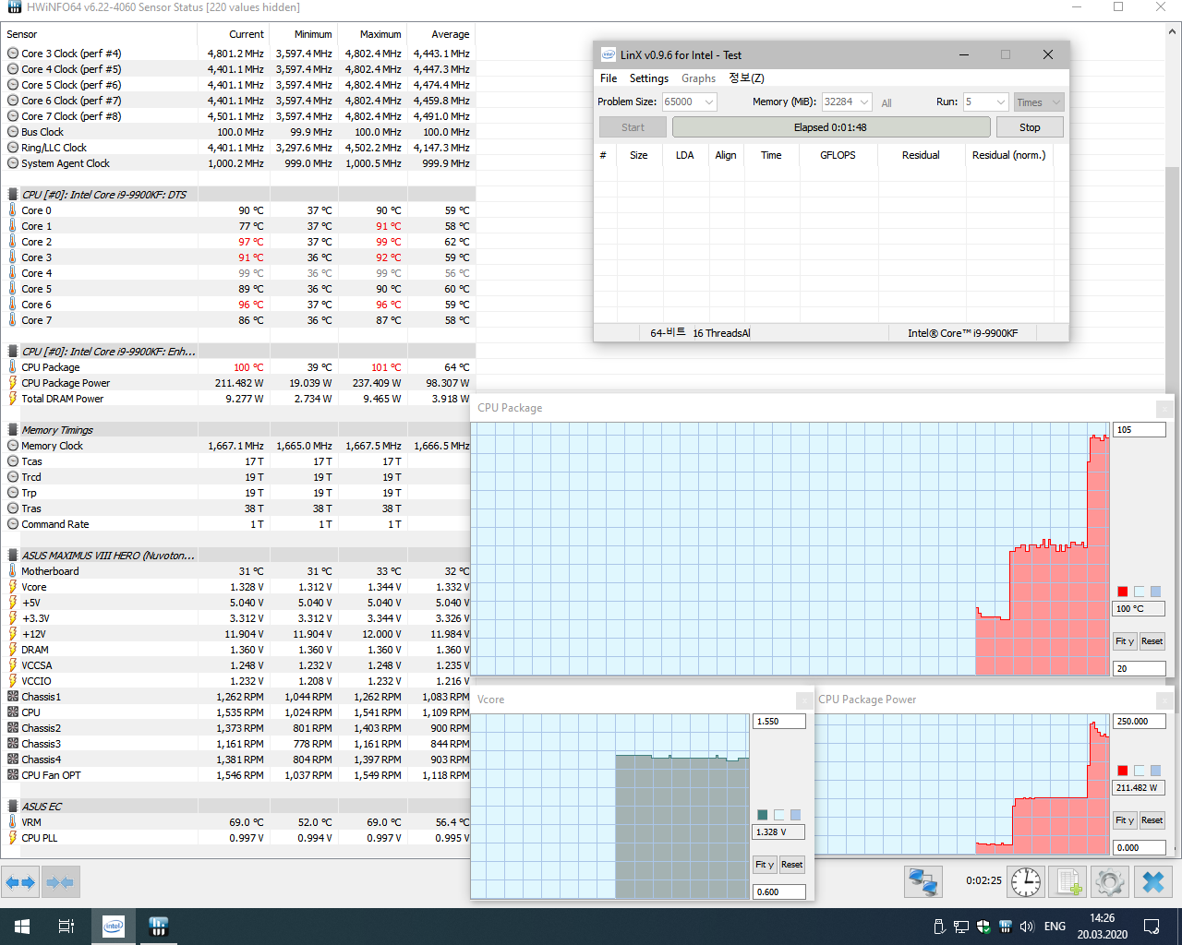The image size is (1182, 945).
Task: Select the CPU Package Power sensor row
Action: pos(238,383)
